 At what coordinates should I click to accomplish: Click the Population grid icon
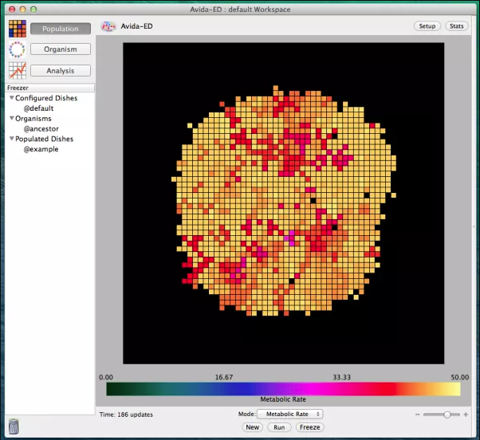pyautogui.click(x=17, y=29)
